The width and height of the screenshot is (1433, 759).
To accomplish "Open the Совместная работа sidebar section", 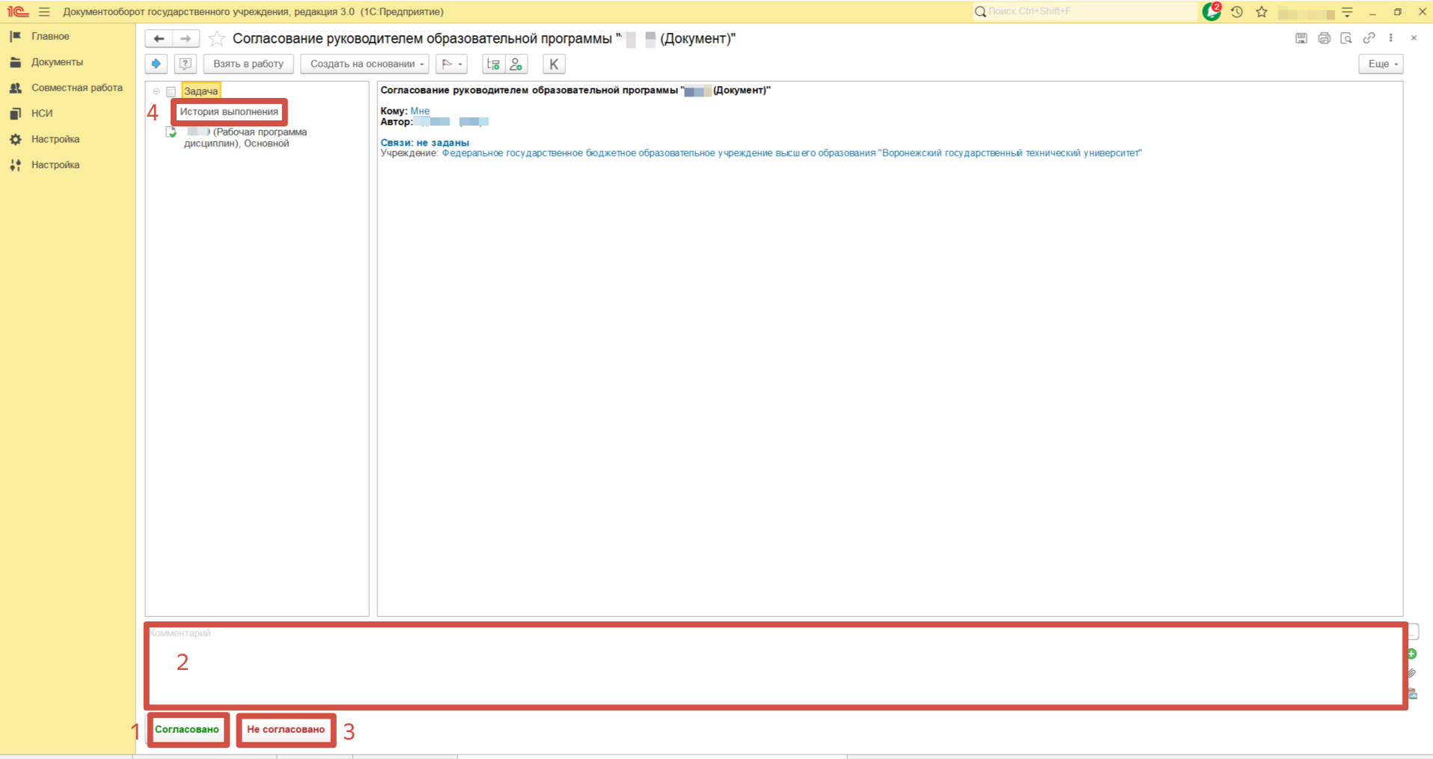I will 76,87.
